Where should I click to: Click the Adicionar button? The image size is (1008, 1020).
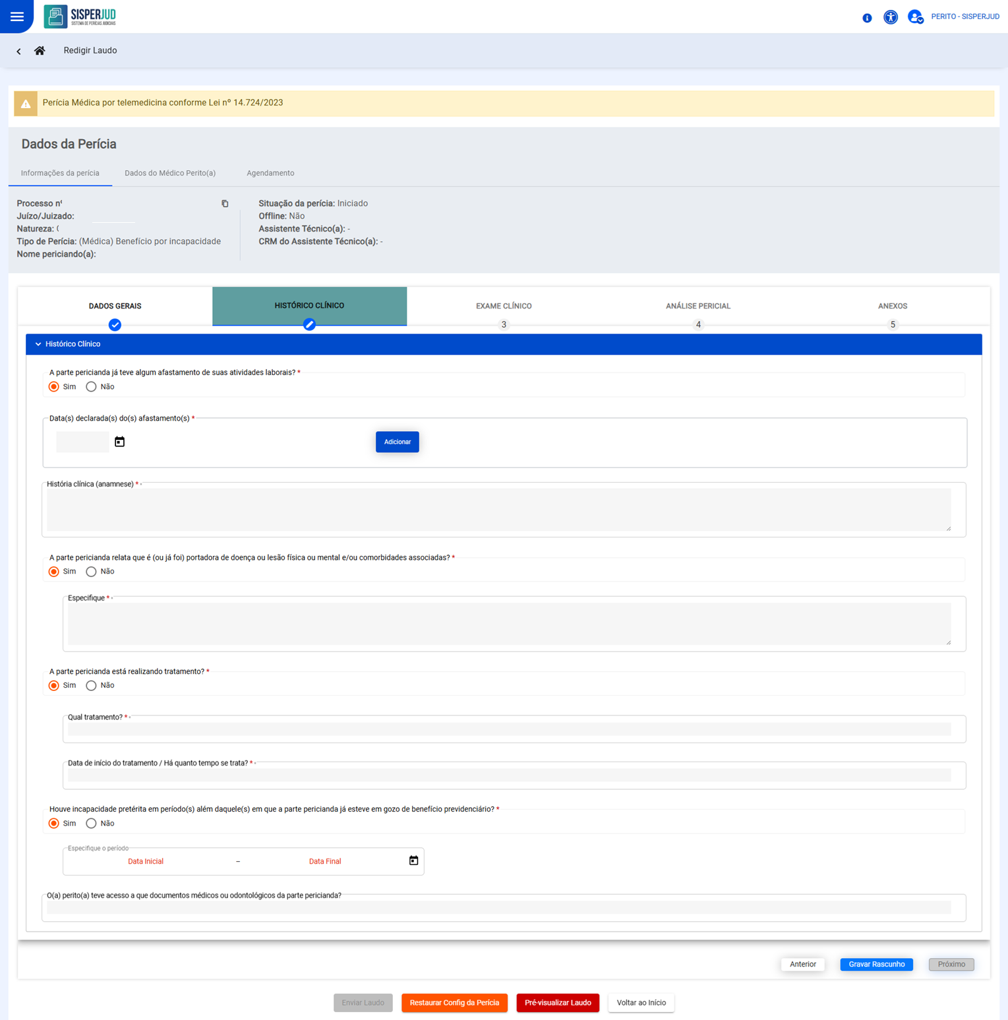[397, 442]
